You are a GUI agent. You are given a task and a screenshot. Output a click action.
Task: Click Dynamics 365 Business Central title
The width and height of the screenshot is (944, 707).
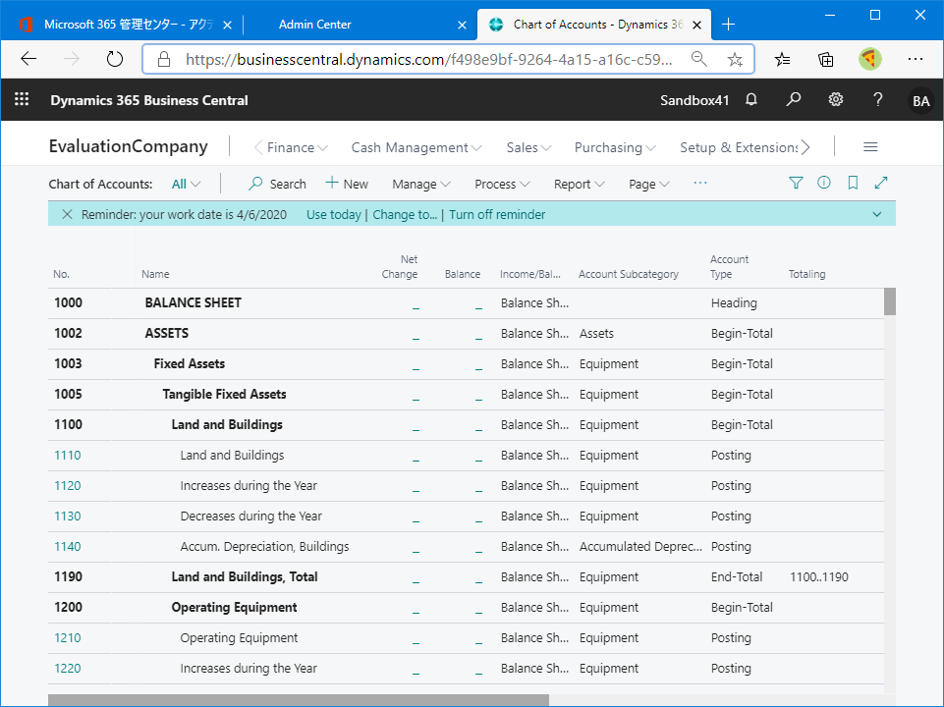pos(149,100)
